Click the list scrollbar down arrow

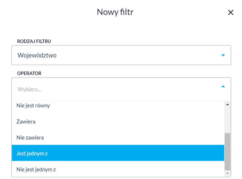[x=227, y=174]
